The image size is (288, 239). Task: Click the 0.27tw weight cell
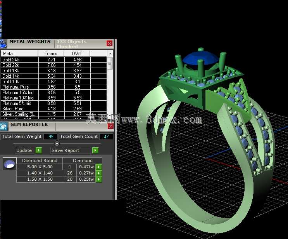tap(86, 173)
